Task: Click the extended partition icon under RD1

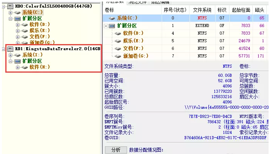Action: point(17,61)
